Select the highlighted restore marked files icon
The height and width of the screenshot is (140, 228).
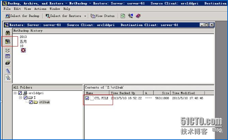click(8, 42)
